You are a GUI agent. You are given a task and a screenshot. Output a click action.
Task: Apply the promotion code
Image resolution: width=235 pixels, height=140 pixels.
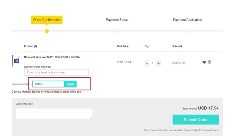70,84
